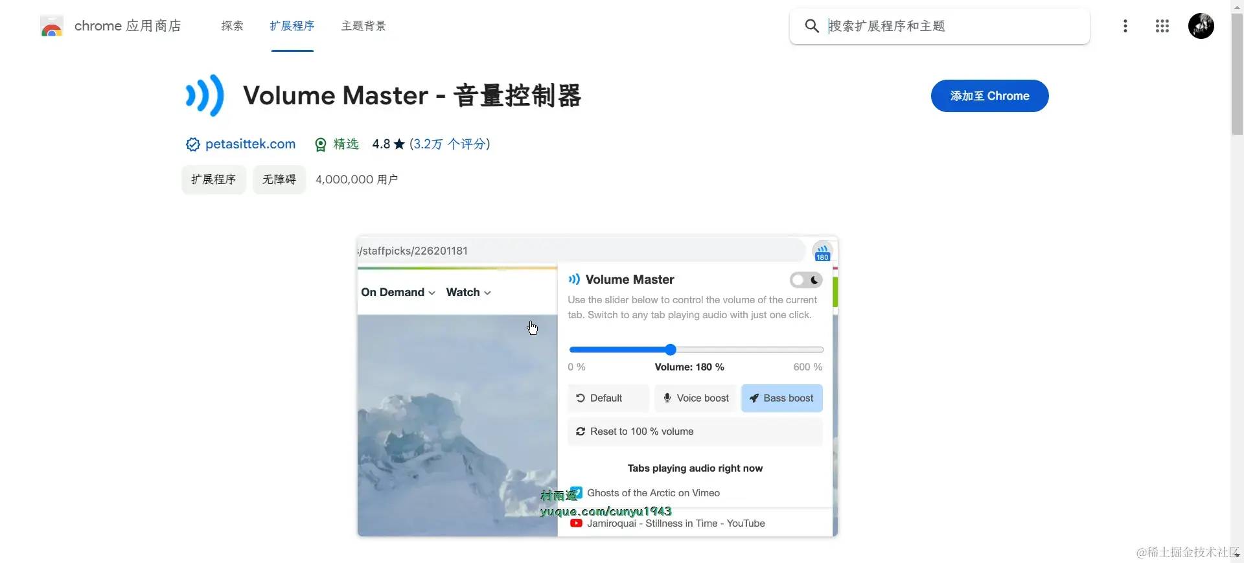The image size is (1244, 563).
Task: Click the Volume Master extension toolbar icon showing 180
Action: coord(822,252)
